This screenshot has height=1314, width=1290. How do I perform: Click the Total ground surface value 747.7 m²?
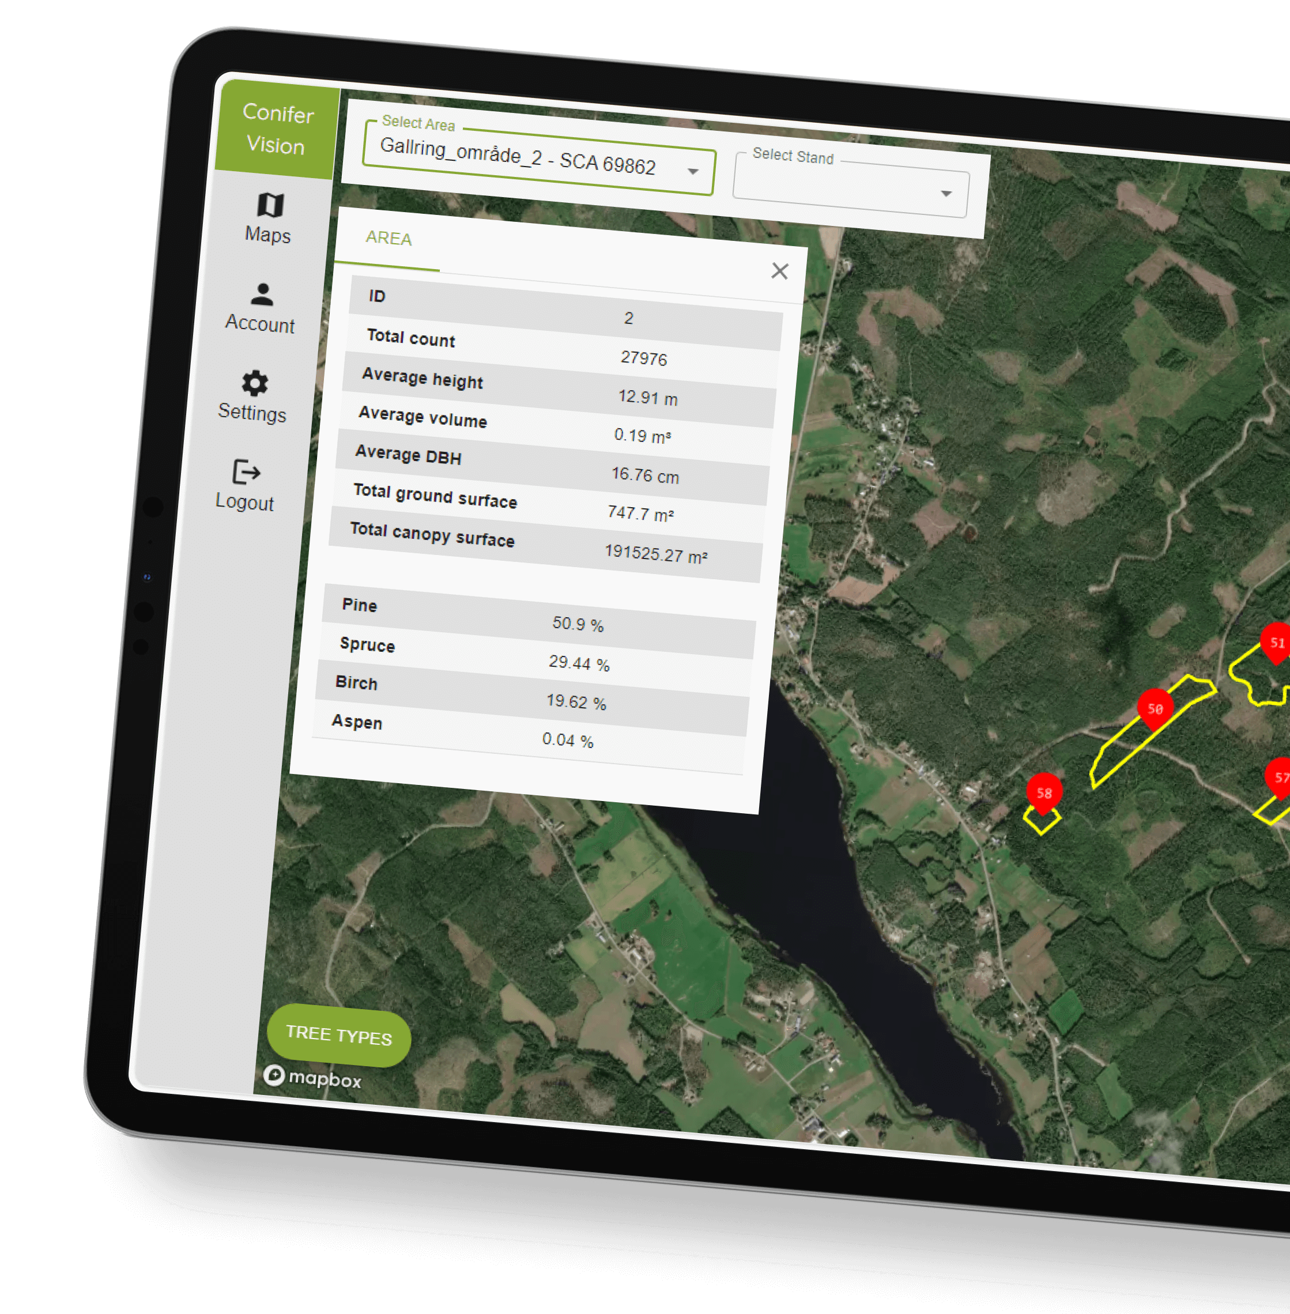(x=640, y=513)
